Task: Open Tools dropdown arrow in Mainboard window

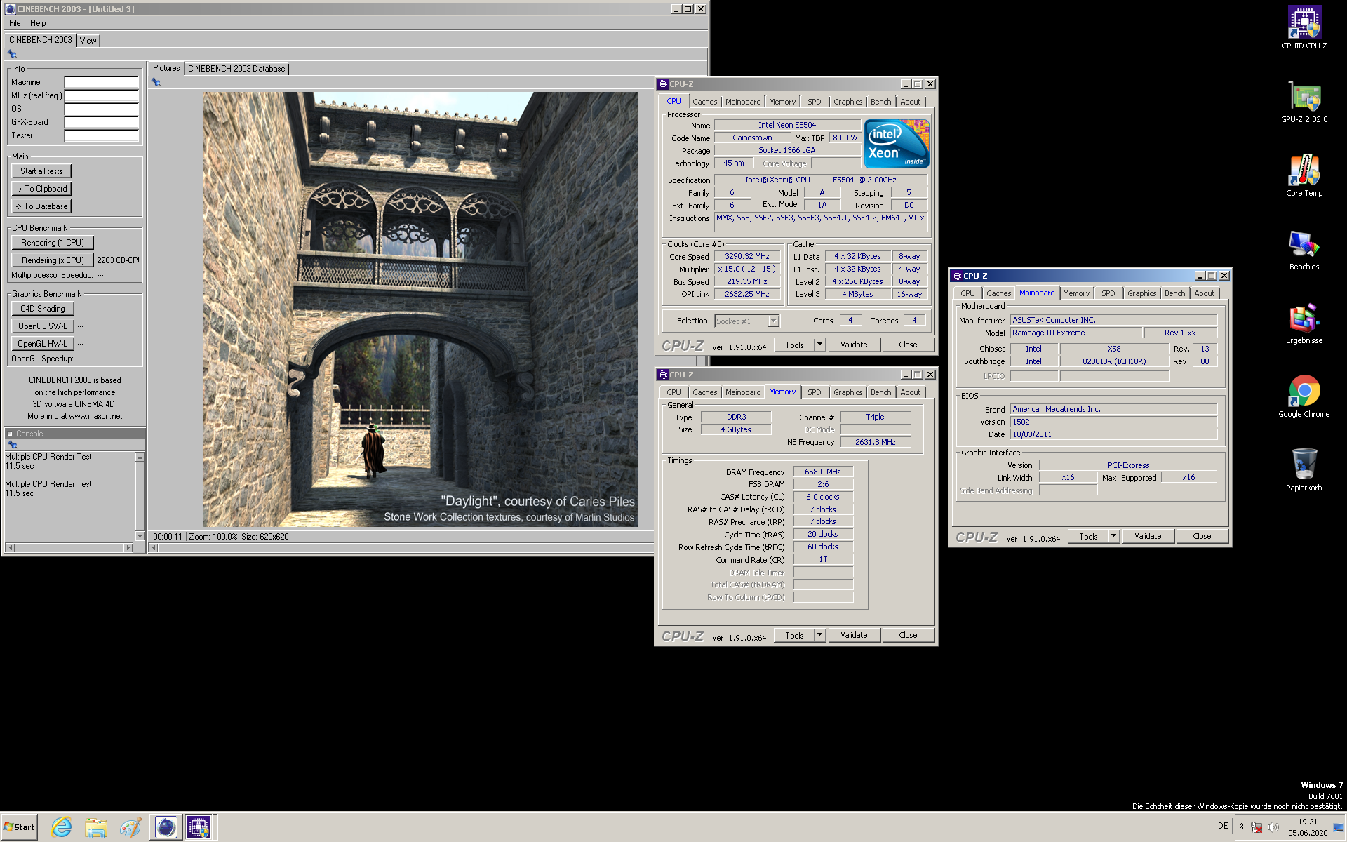Action: click(1113, 536)
